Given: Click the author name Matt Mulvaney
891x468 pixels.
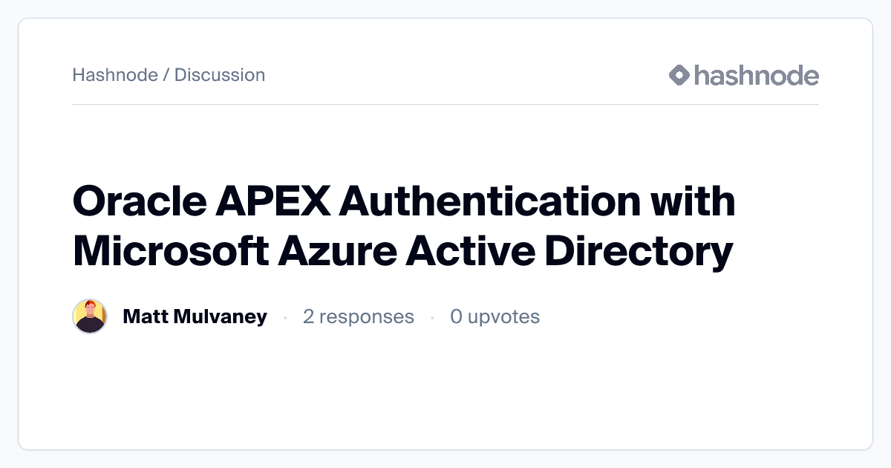Looking at the screenshot, I should click(195, 316).
